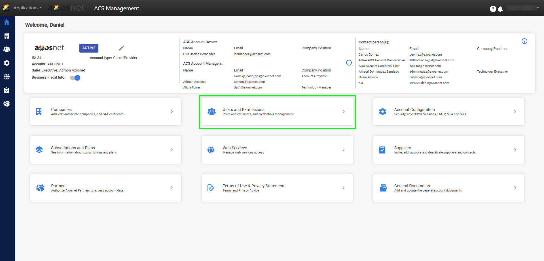Click the handshake partners sidebar icon
Screen dimensions: 544x261
7,104
